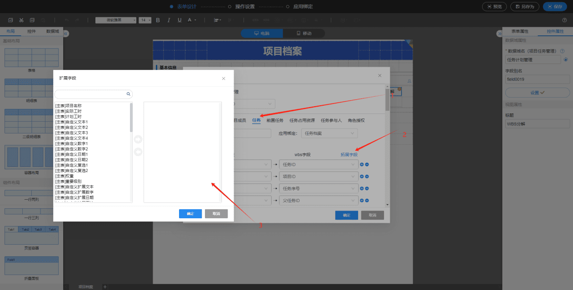Viewport: 573px width, 290px height.
Task: Select [主表]项目名称 in the field list
Action: point(68,106)
